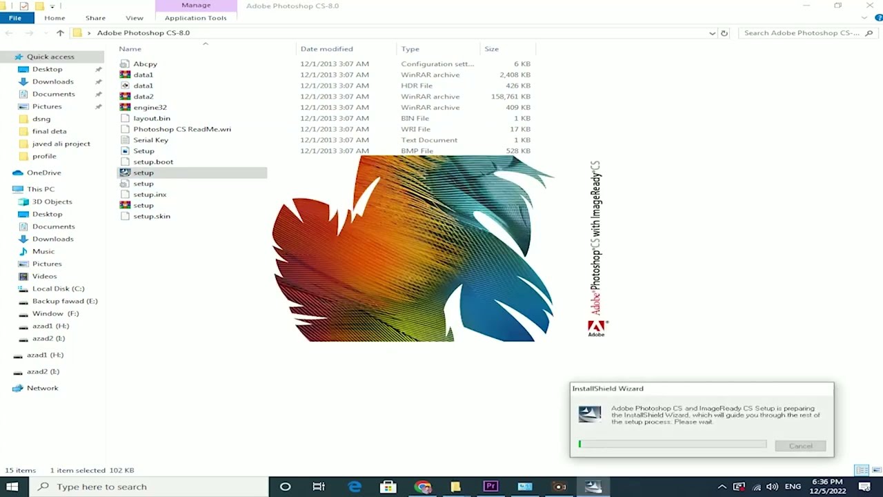Launch Microsoft Edge from taskbar
The width and height of the screenshot is (883, 497).
[355, 487]
